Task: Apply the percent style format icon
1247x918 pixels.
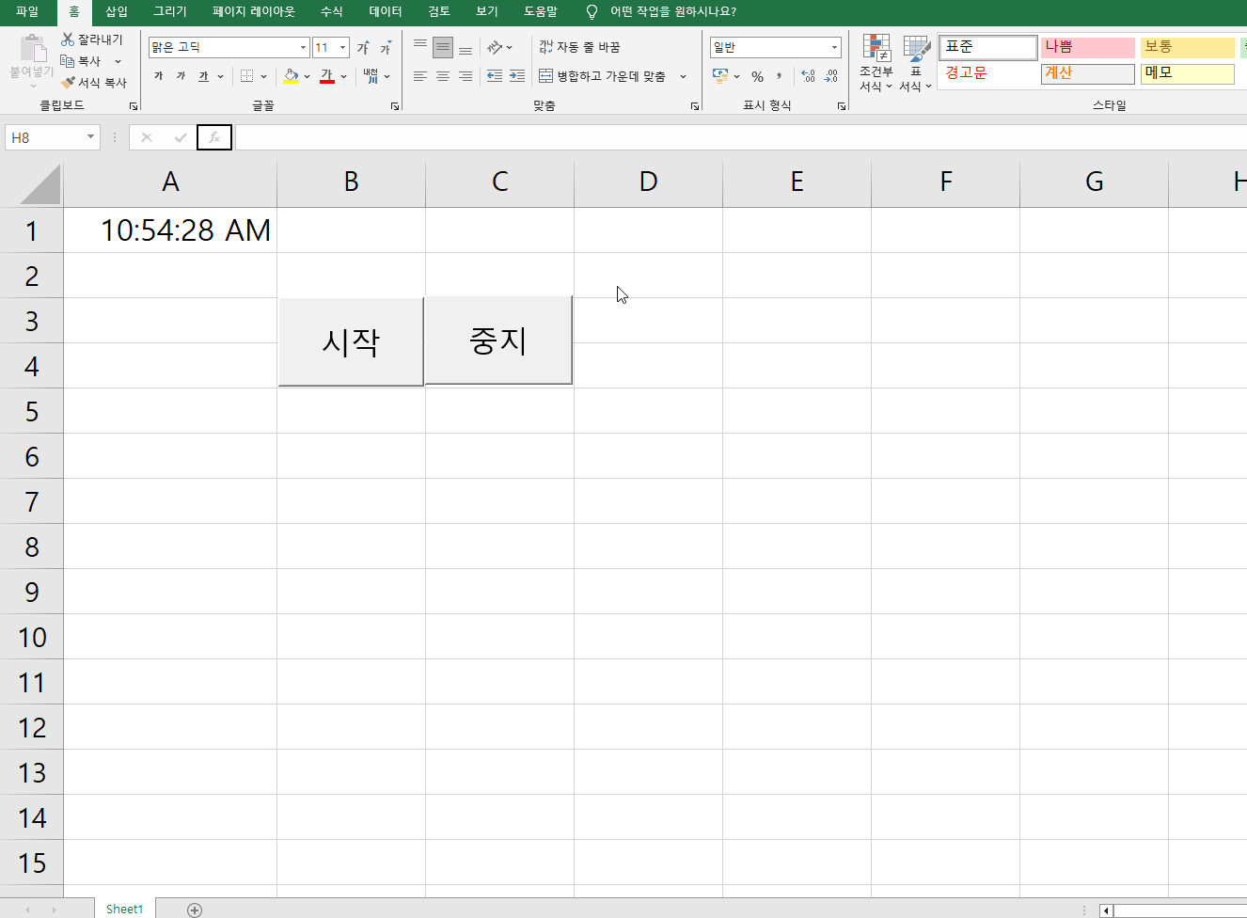Action: 757,76
